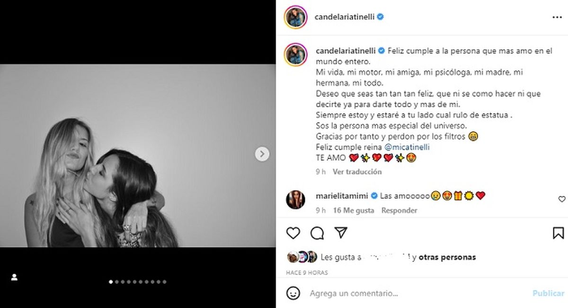
Task: Go to next photo with right arrow
Action: (262, 154)
